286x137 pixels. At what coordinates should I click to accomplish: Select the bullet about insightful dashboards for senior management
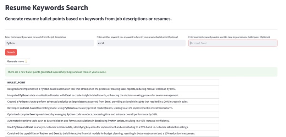pyautogui.click(x=112, y=95)
